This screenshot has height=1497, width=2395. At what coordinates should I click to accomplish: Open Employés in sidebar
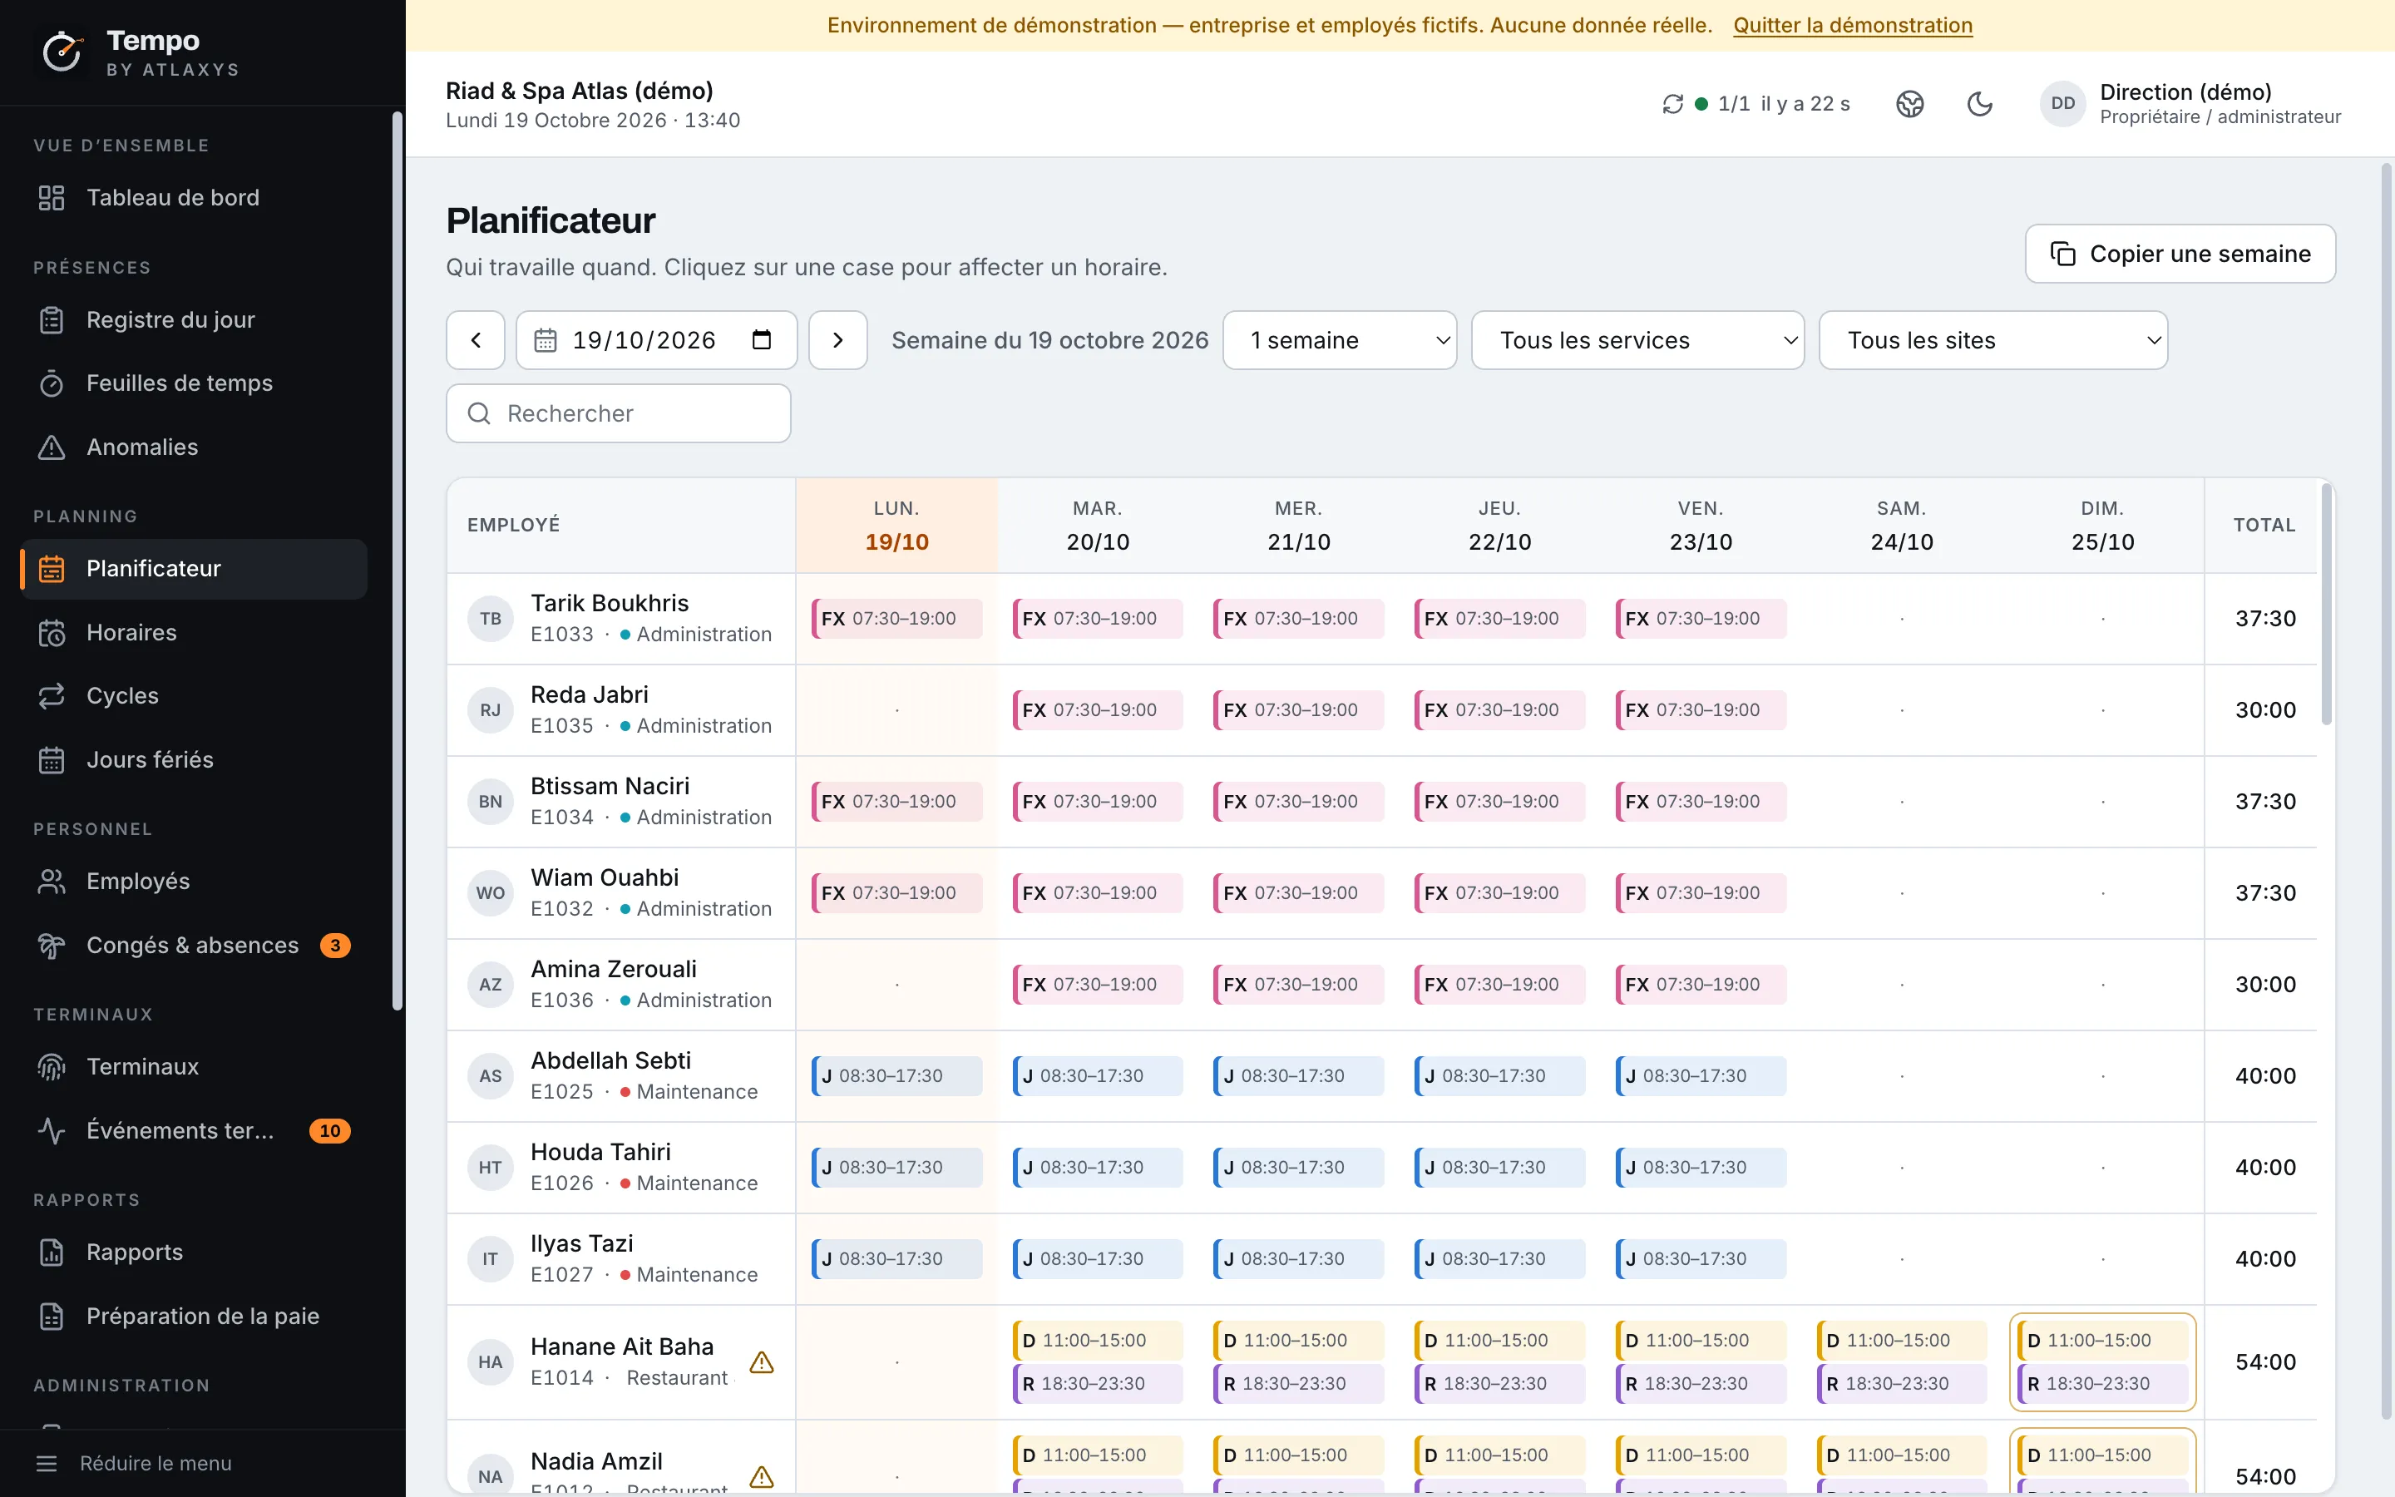pyautogui.click(x=194, y=882)
